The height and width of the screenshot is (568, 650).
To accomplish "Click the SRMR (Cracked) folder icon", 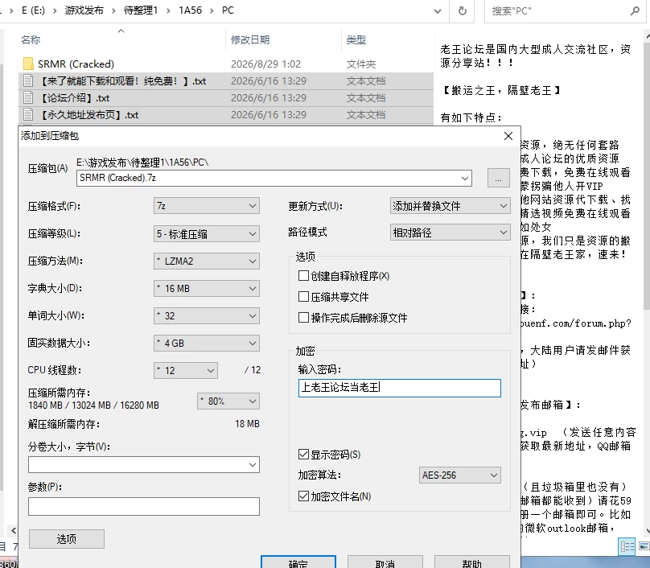I will coord(28,64).
